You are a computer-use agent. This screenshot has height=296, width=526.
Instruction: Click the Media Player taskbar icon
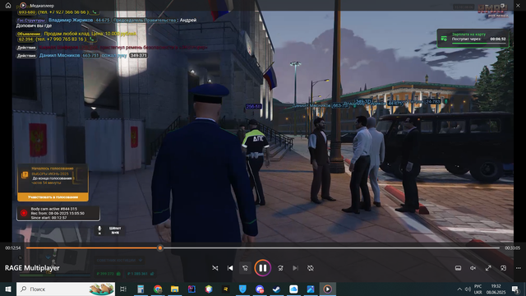[328, 289]
